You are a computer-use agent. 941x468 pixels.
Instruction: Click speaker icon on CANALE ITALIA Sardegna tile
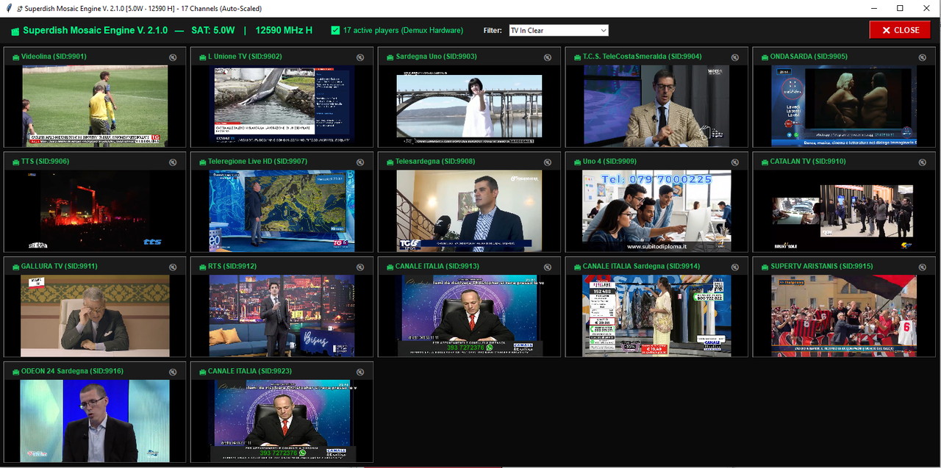pyautogui.click(x=735, y=267)
